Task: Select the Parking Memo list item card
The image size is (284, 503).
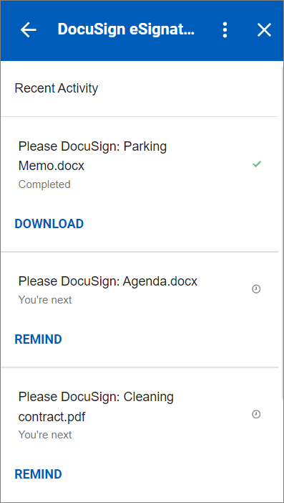Action: point(139,184)
